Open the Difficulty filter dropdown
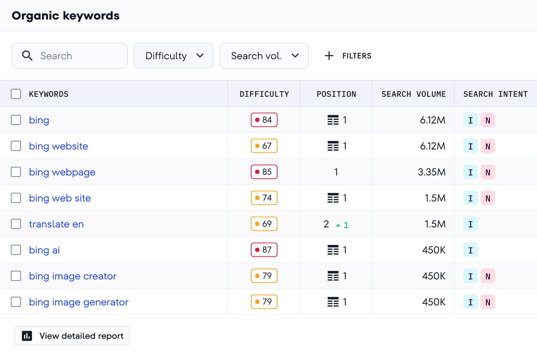This screenshot has width=537, height=357. click(173, 56)
